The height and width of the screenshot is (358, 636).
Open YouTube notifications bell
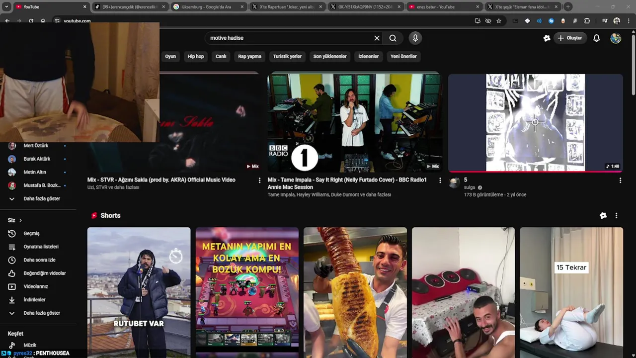coord(597,38)
